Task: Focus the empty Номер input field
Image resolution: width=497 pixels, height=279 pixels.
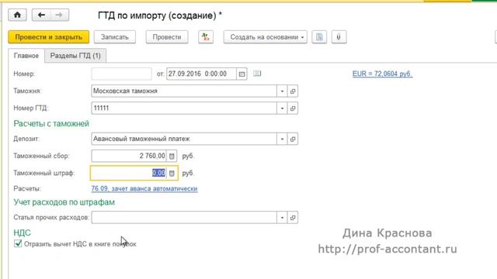Action: [121, 74]
